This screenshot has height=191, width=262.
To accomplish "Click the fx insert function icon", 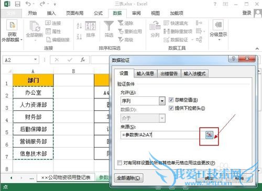I will [83, 60].
